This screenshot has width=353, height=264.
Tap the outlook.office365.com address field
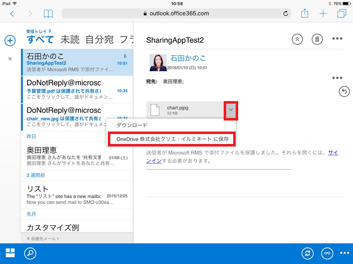176,13
